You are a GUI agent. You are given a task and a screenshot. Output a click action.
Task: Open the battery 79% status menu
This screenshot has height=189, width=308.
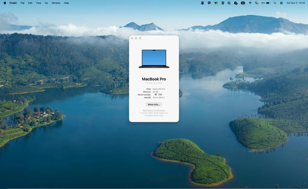click(x=266, y=3)
